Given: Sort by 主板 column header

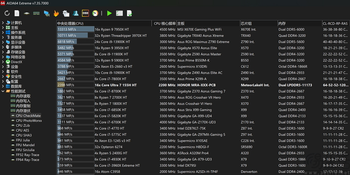Looking at the screenshot, I should click(208, 23).
